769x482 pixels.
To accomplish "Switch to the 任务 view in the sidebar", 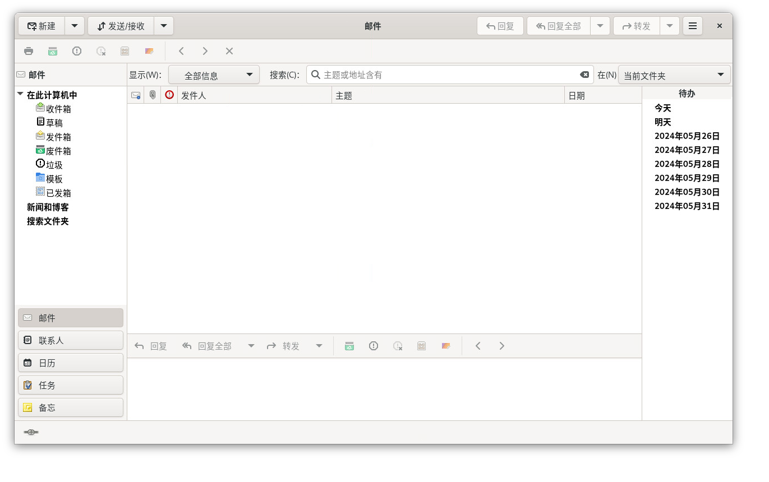I will (71, 385).
